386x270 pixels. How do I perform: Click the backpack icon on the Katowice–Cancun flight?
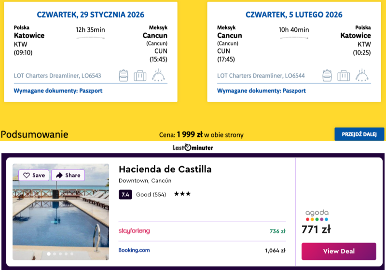(x=124, y=76)
